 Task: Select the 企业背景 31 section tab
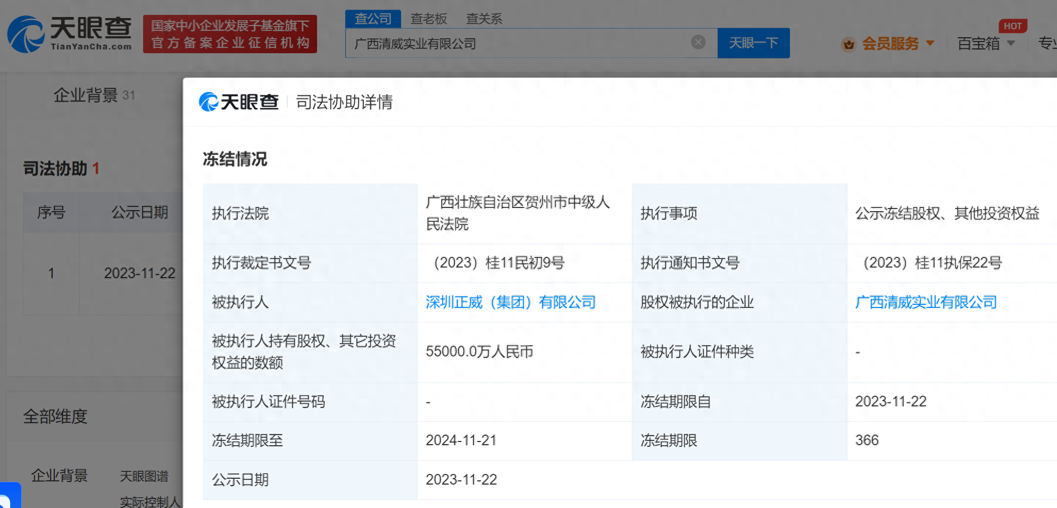point(94,95)
